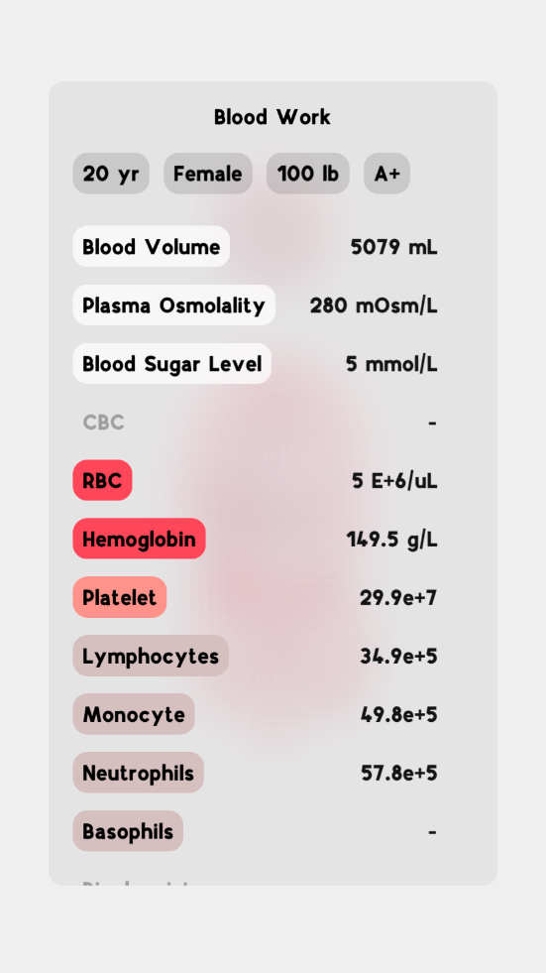The width and height of the screenshot is (546, 973).
Task: Open the Lymphocytes tag
Action: coord(152,656)
